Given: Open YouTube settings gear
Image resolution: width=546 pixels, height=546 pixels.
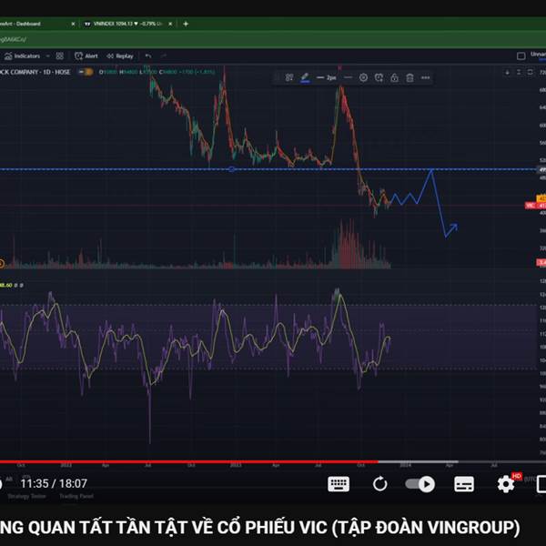Looking at the screenshot, I should 506,484.
